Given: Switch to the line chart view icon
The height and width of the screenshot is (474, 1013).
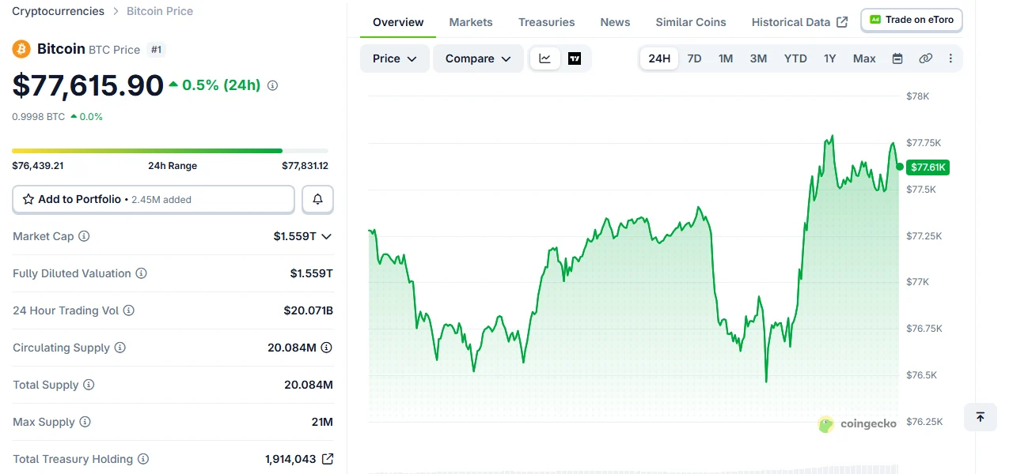Looking at the screenshot, I should (545, 58).
